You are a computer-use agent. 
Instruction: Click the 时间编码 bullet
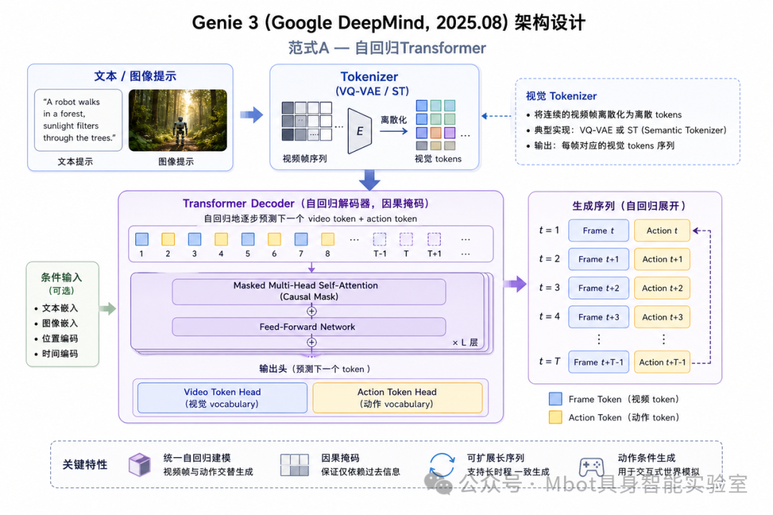(x=56, y=354)
